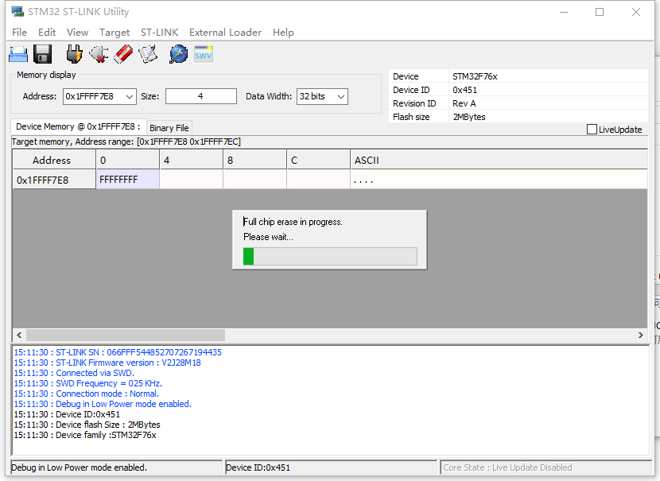This screenshot has width=660, height=481.
Task: Click the ASCII column header
Action: pyautogui.click(x=499, y=160)
